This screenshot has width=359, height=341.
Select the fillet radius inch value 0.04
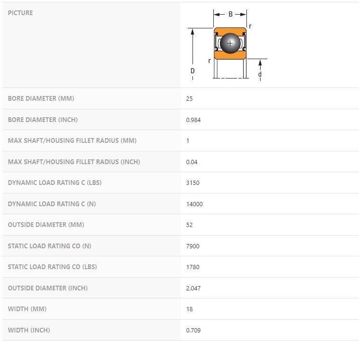pos(192,162)
